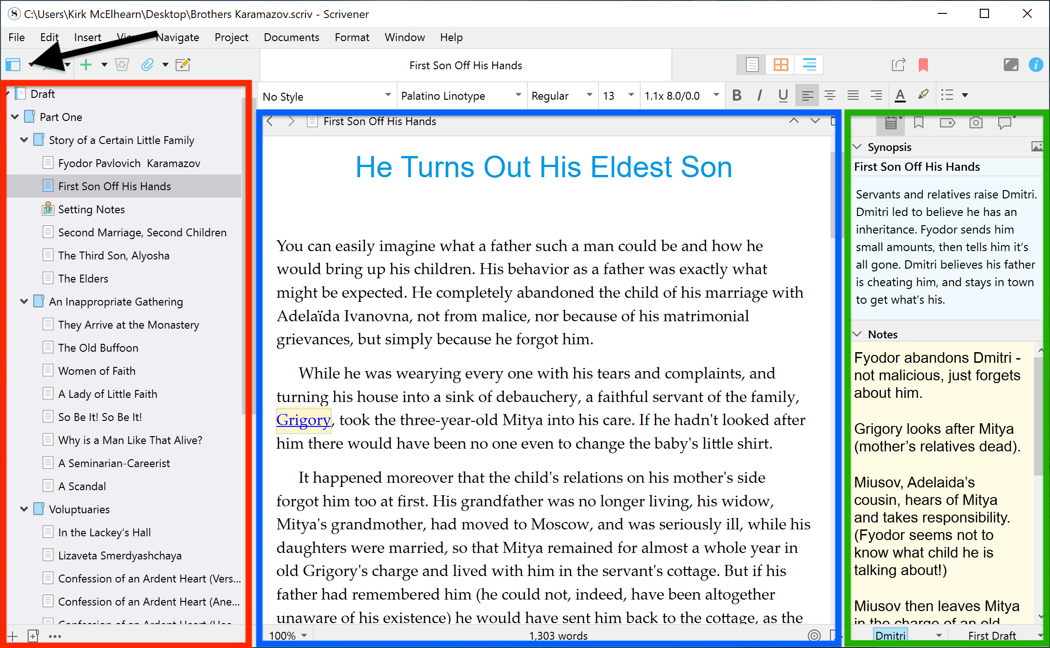The image size is (1050, 648).
Task: Click the paperclip attachment icon
Action: (147, 65)
